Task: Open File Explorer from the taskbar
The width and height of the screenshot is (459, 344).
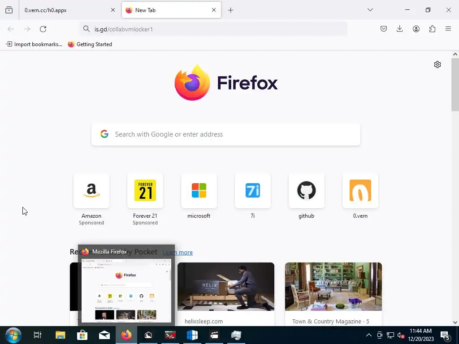Action: click(61, 335)
